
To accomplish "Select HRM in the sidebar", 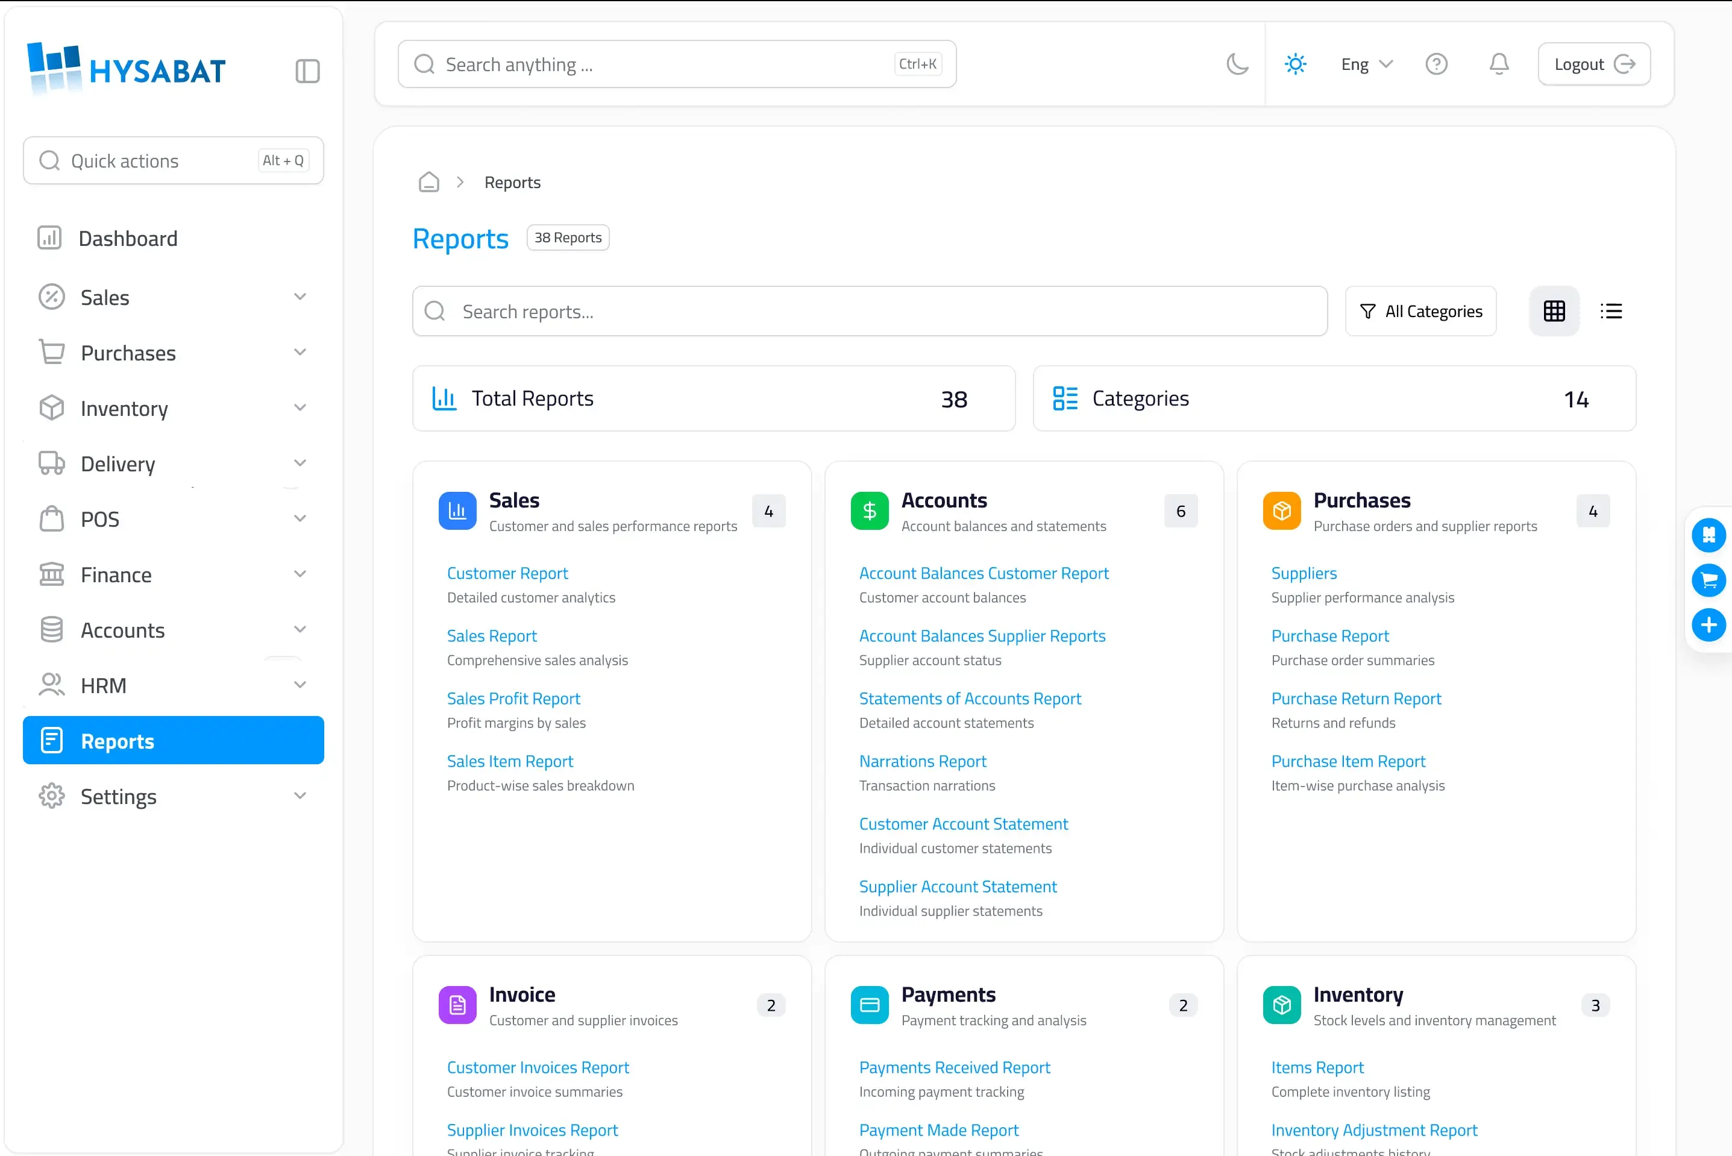I will [173, 686].
